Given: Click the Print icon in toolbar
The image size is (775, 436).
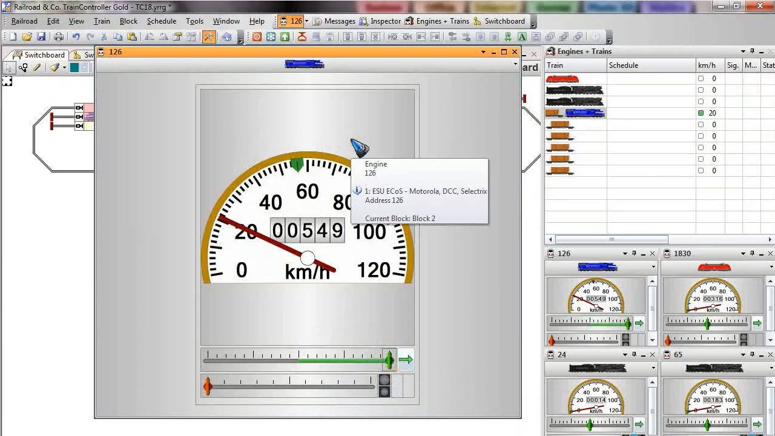Looking at the screenshot, I should (59, 37).
